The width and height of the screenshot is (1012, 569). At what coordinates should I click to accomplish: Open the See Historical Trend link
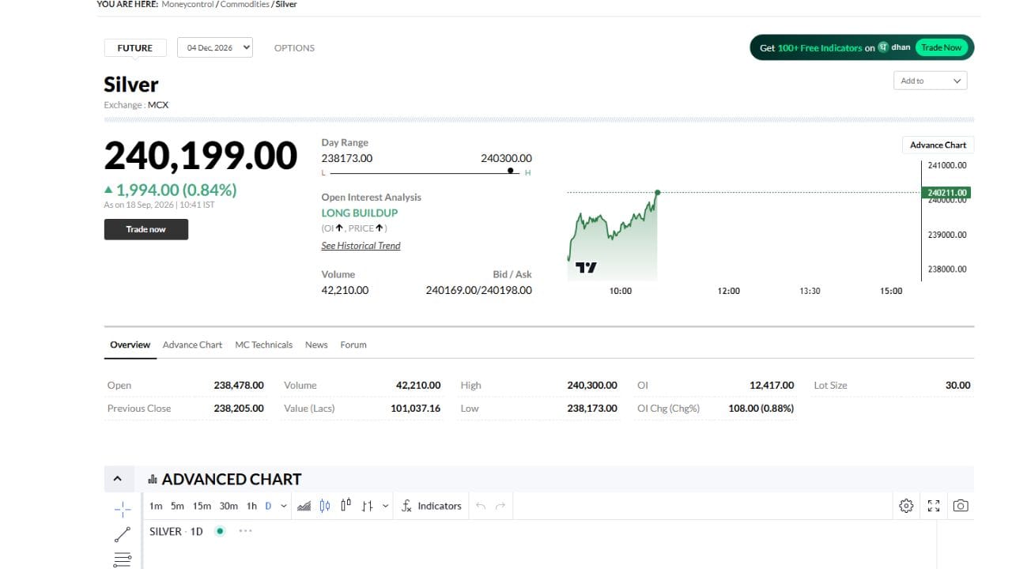pyautogui.click(x=361, y=246)
